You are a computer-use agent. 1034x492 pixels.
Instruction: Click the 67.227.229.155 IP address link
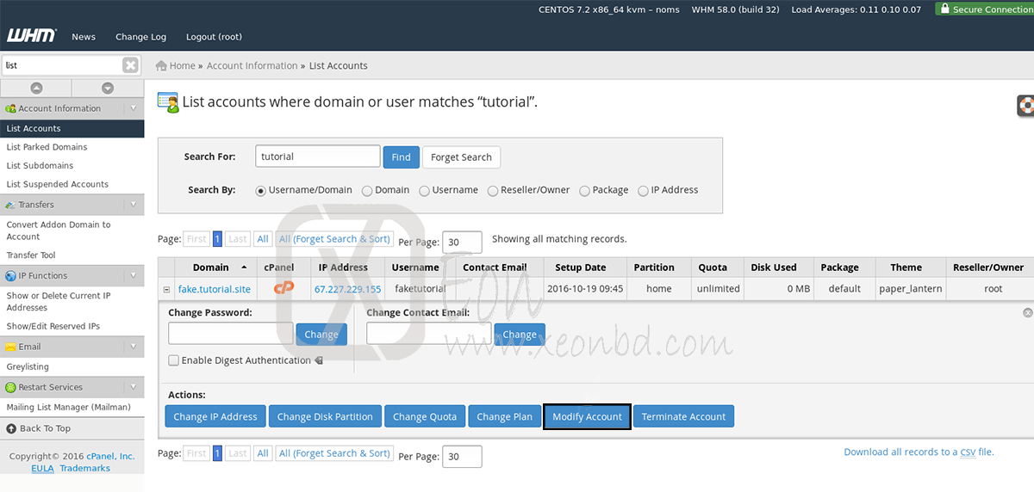(x=347, y=289)
